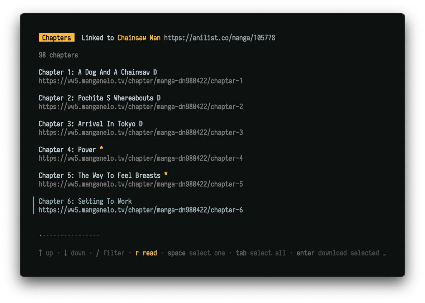
Task: Click the 'space select one' hint
Action: pos(196,253)
